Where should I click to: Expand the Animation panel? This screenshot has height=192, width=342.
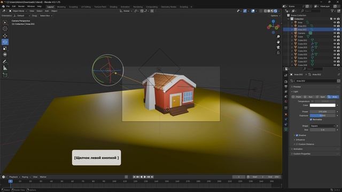(315, 149)
